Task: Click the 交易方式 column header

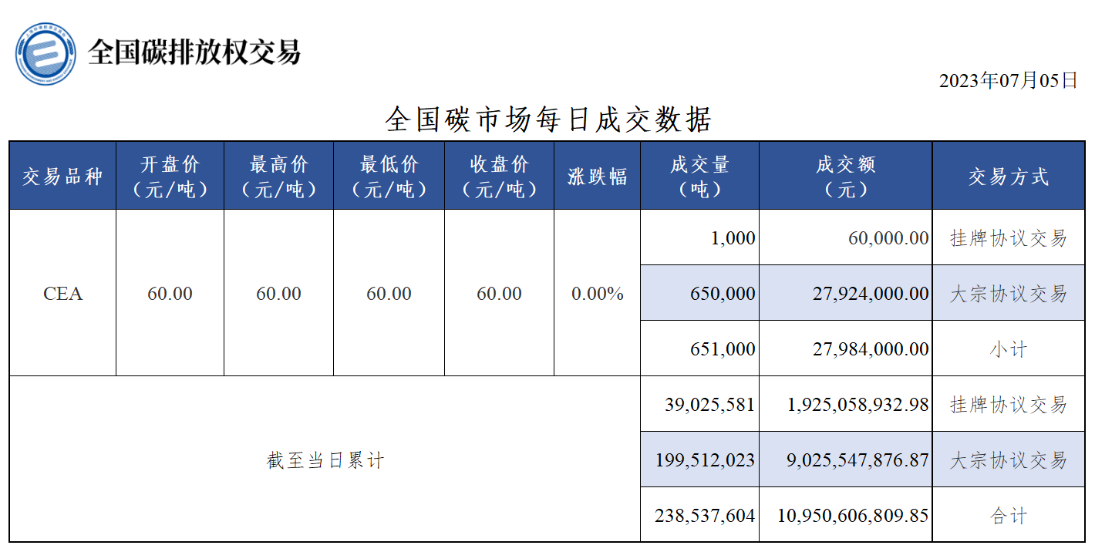Action: pyautogui.click(x=1009, y=177)
